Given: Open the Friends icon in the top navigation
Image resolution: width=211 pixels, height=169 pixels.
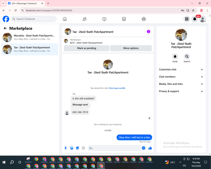Looking at the screenshot, I should [84, 19].
